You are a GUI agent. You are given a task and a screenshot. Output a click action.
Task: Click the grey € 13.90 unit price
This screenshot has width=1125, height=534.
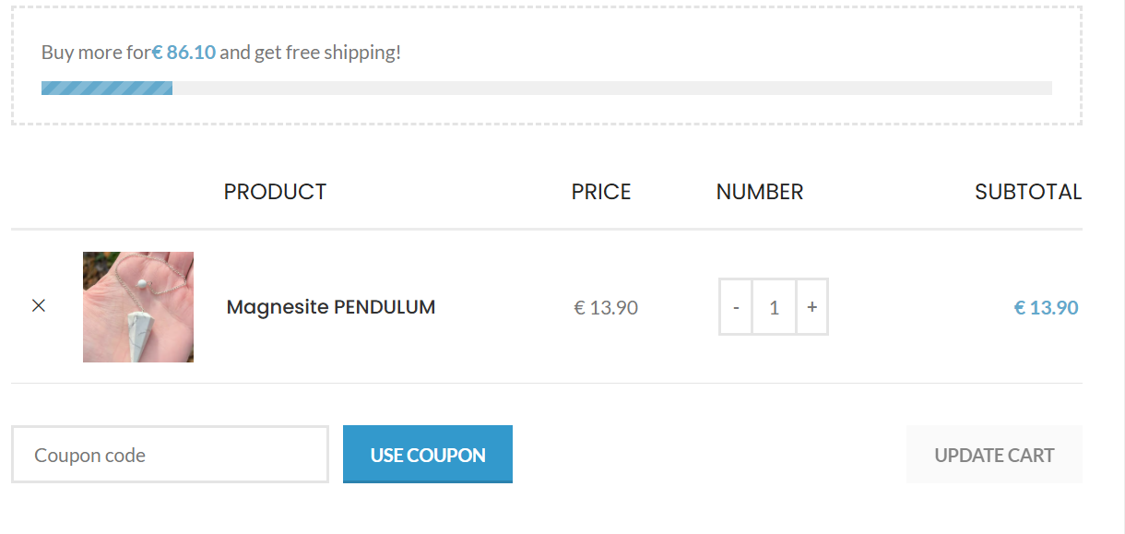pyautogui.click(x=606, y=308)
